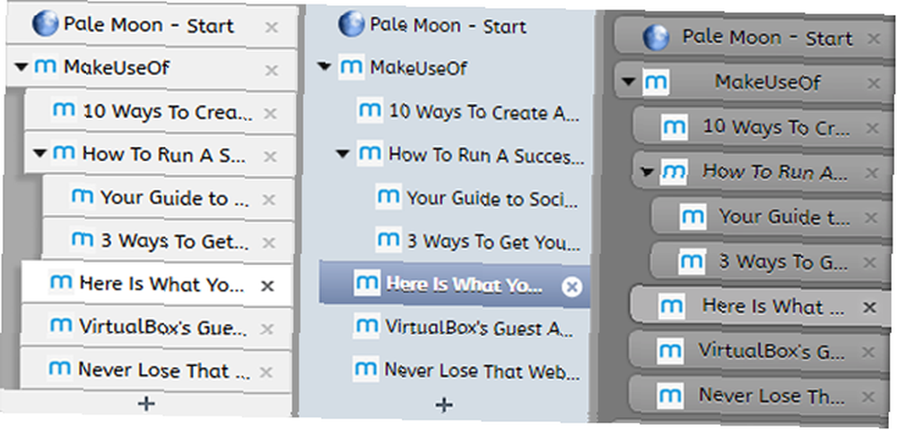Screen dimensions: 897x430
Task: Close 'VirtualBox's Gue...' tab in left panel
Action: pos(266,329)
